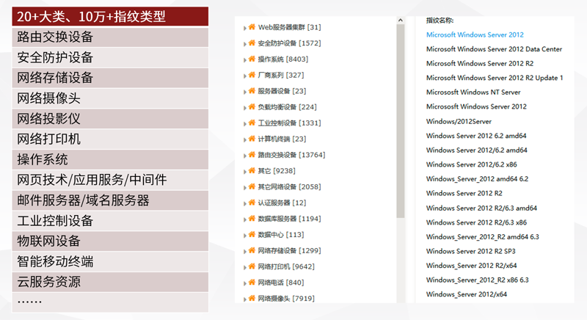Click the orange icon beside 服务器设备 [23]

pos(252,91)
